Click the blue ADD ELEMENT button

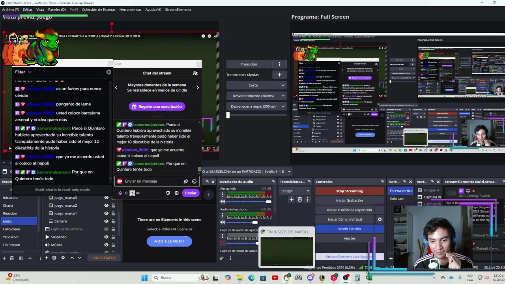169,241
